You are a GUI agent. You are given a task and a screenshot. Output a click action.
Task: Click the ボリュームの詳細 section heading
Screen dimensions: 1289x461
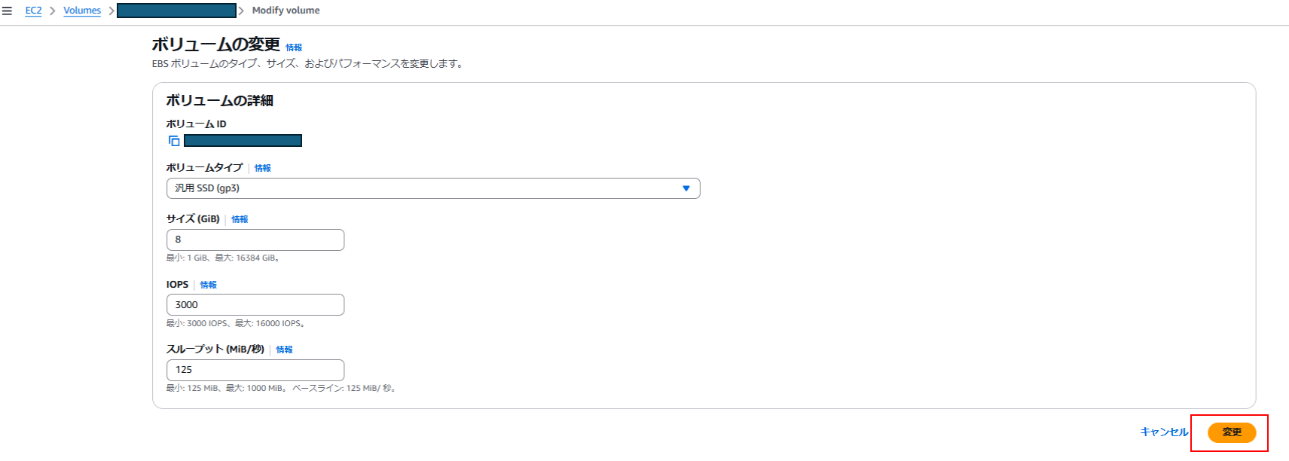(x=219, y=100)
